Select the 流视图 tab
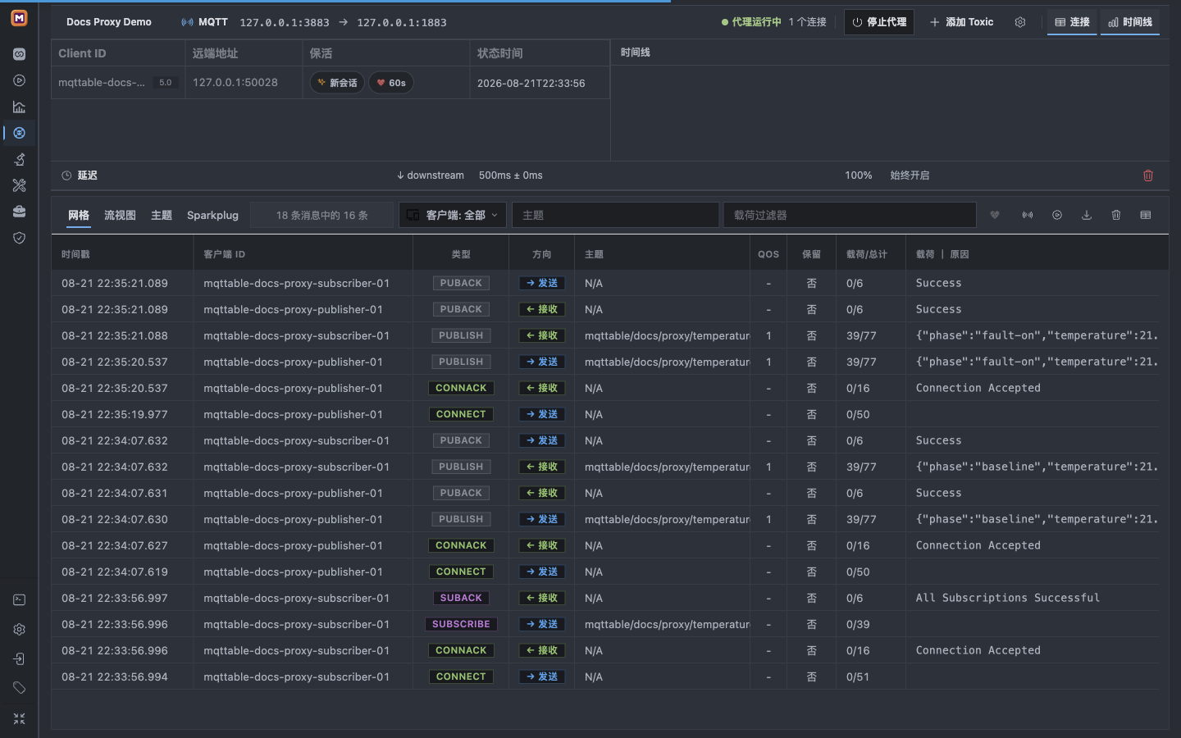The image size is (1181, 738). tap(120, 215)
